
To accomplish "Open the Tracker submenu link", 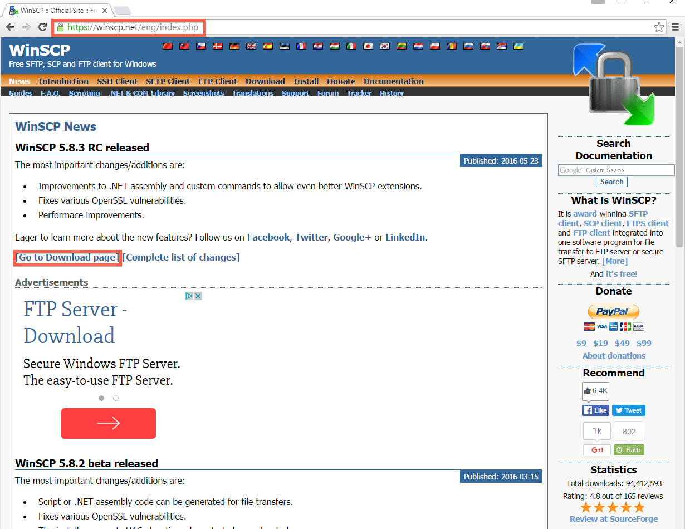I will point(359,93).
